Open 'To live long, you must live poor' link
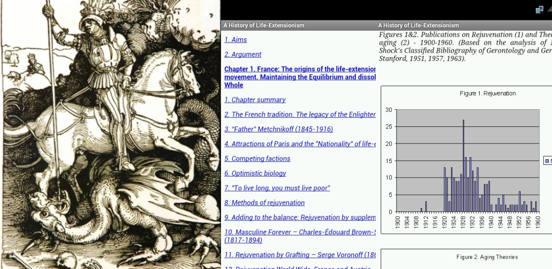 pos(277,188)
